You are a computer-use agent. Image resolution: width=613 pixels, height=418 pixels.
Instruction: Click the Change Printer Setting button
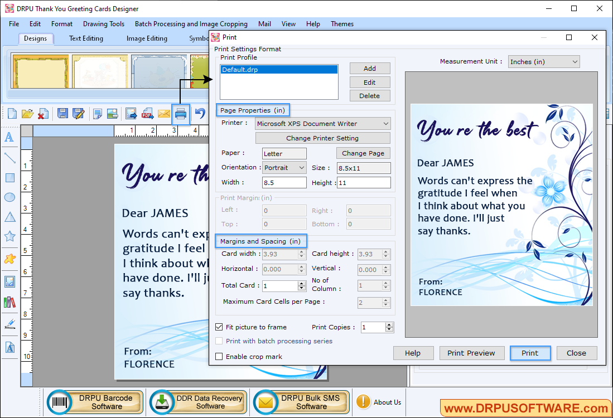[322, 138]
